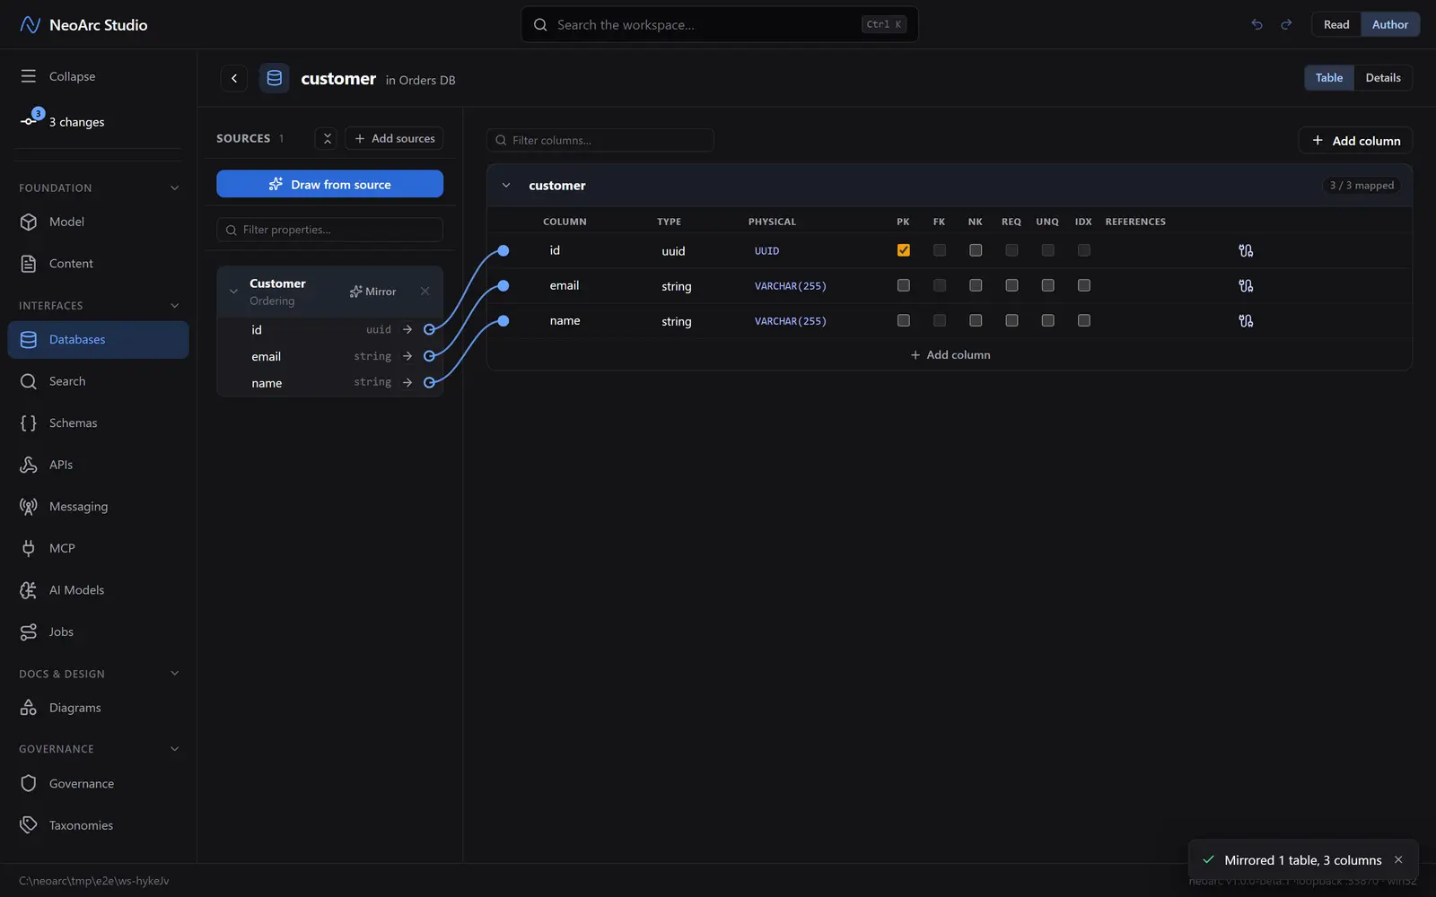1436x897 pixels.
Task: Uncheck the PK checkbox for id
Action: [x=904, y=250]
